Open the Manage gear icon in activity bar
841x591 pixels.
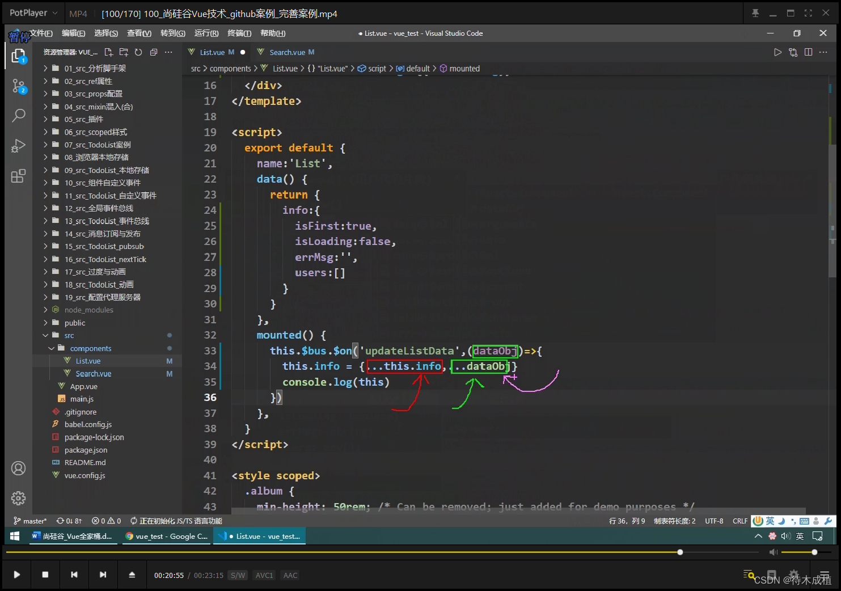18,498
